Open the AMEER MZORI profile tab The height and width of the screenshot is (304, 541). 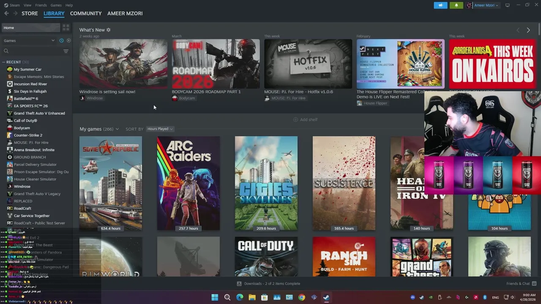(x=125, y=14)
